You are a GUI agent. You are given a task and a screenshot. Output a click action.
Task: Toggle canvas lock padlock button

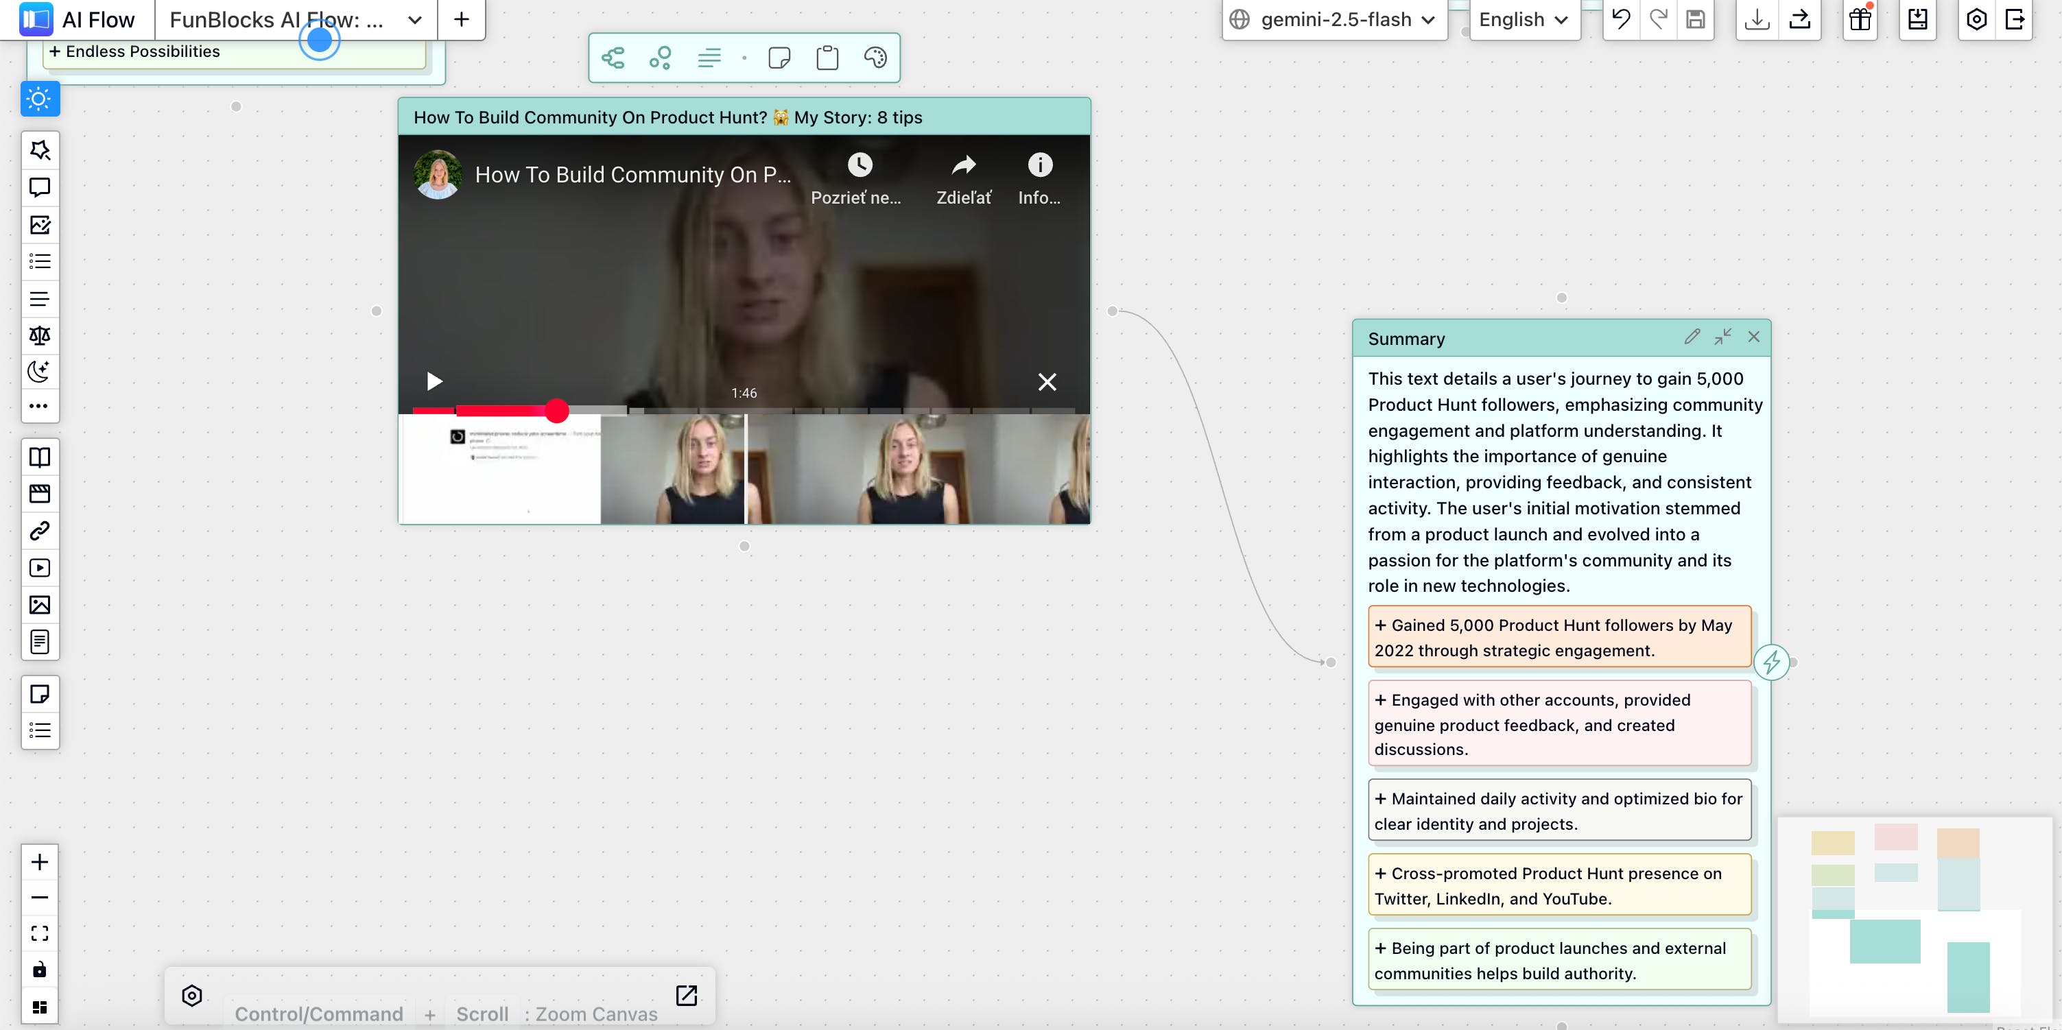coord(39,970)
